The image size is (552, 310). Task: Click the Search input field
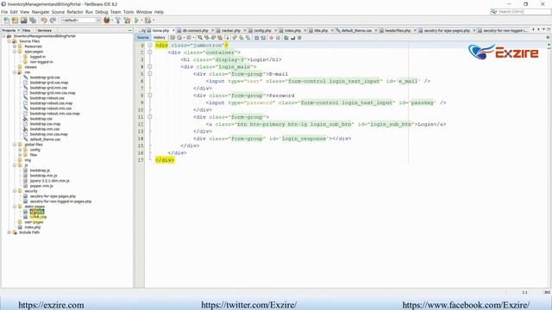coord(520,11)
